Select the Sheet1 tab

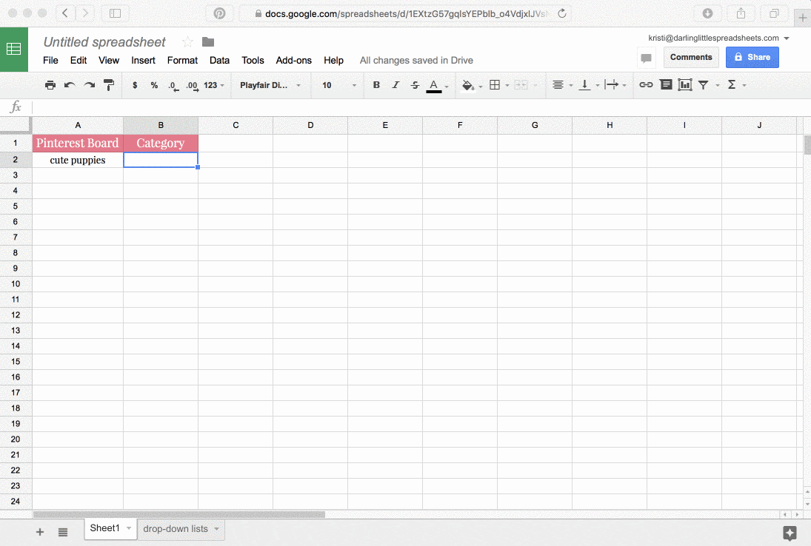pyautogui.click(x=104, y=528)
